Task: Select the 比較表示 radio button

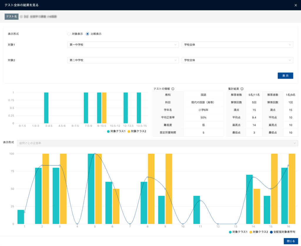Action: 88,34
